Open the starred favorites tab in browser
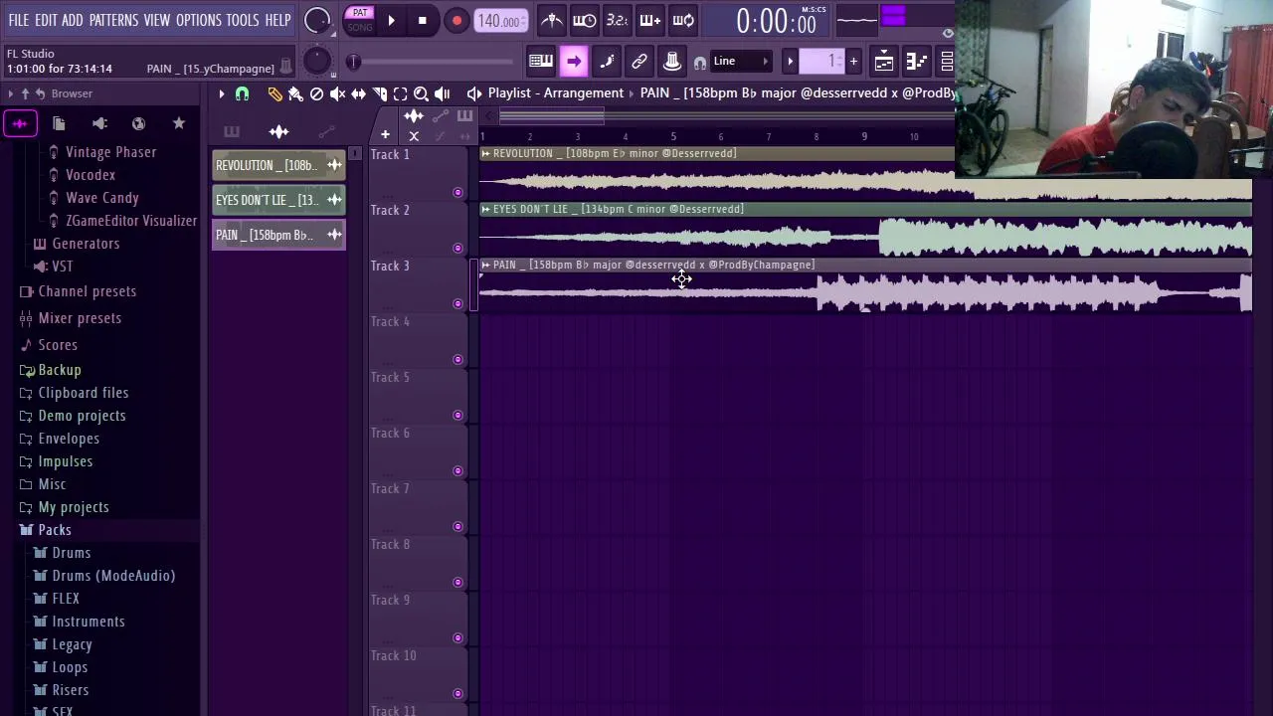This screenshot has width=1273, height=716. 179,123
